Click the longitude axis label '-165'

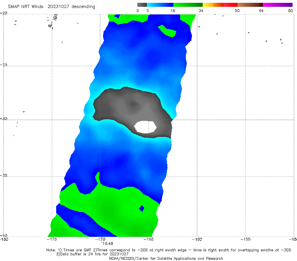(148, 239)
